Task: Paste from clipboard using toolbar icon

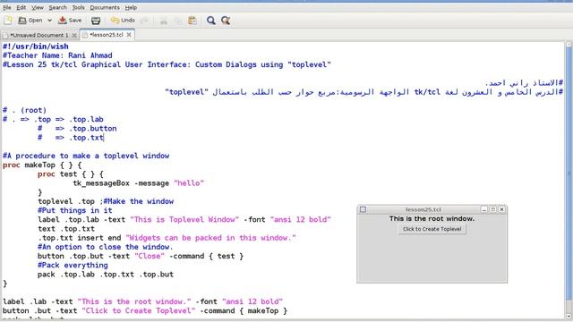Action: coord(192,21)
